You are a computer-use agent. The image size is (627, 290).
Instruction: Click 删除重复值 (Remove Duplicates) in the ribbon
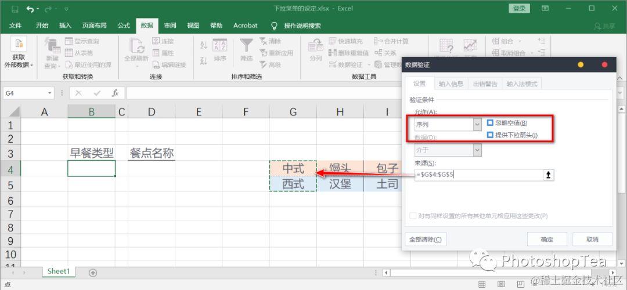point(349,53)
